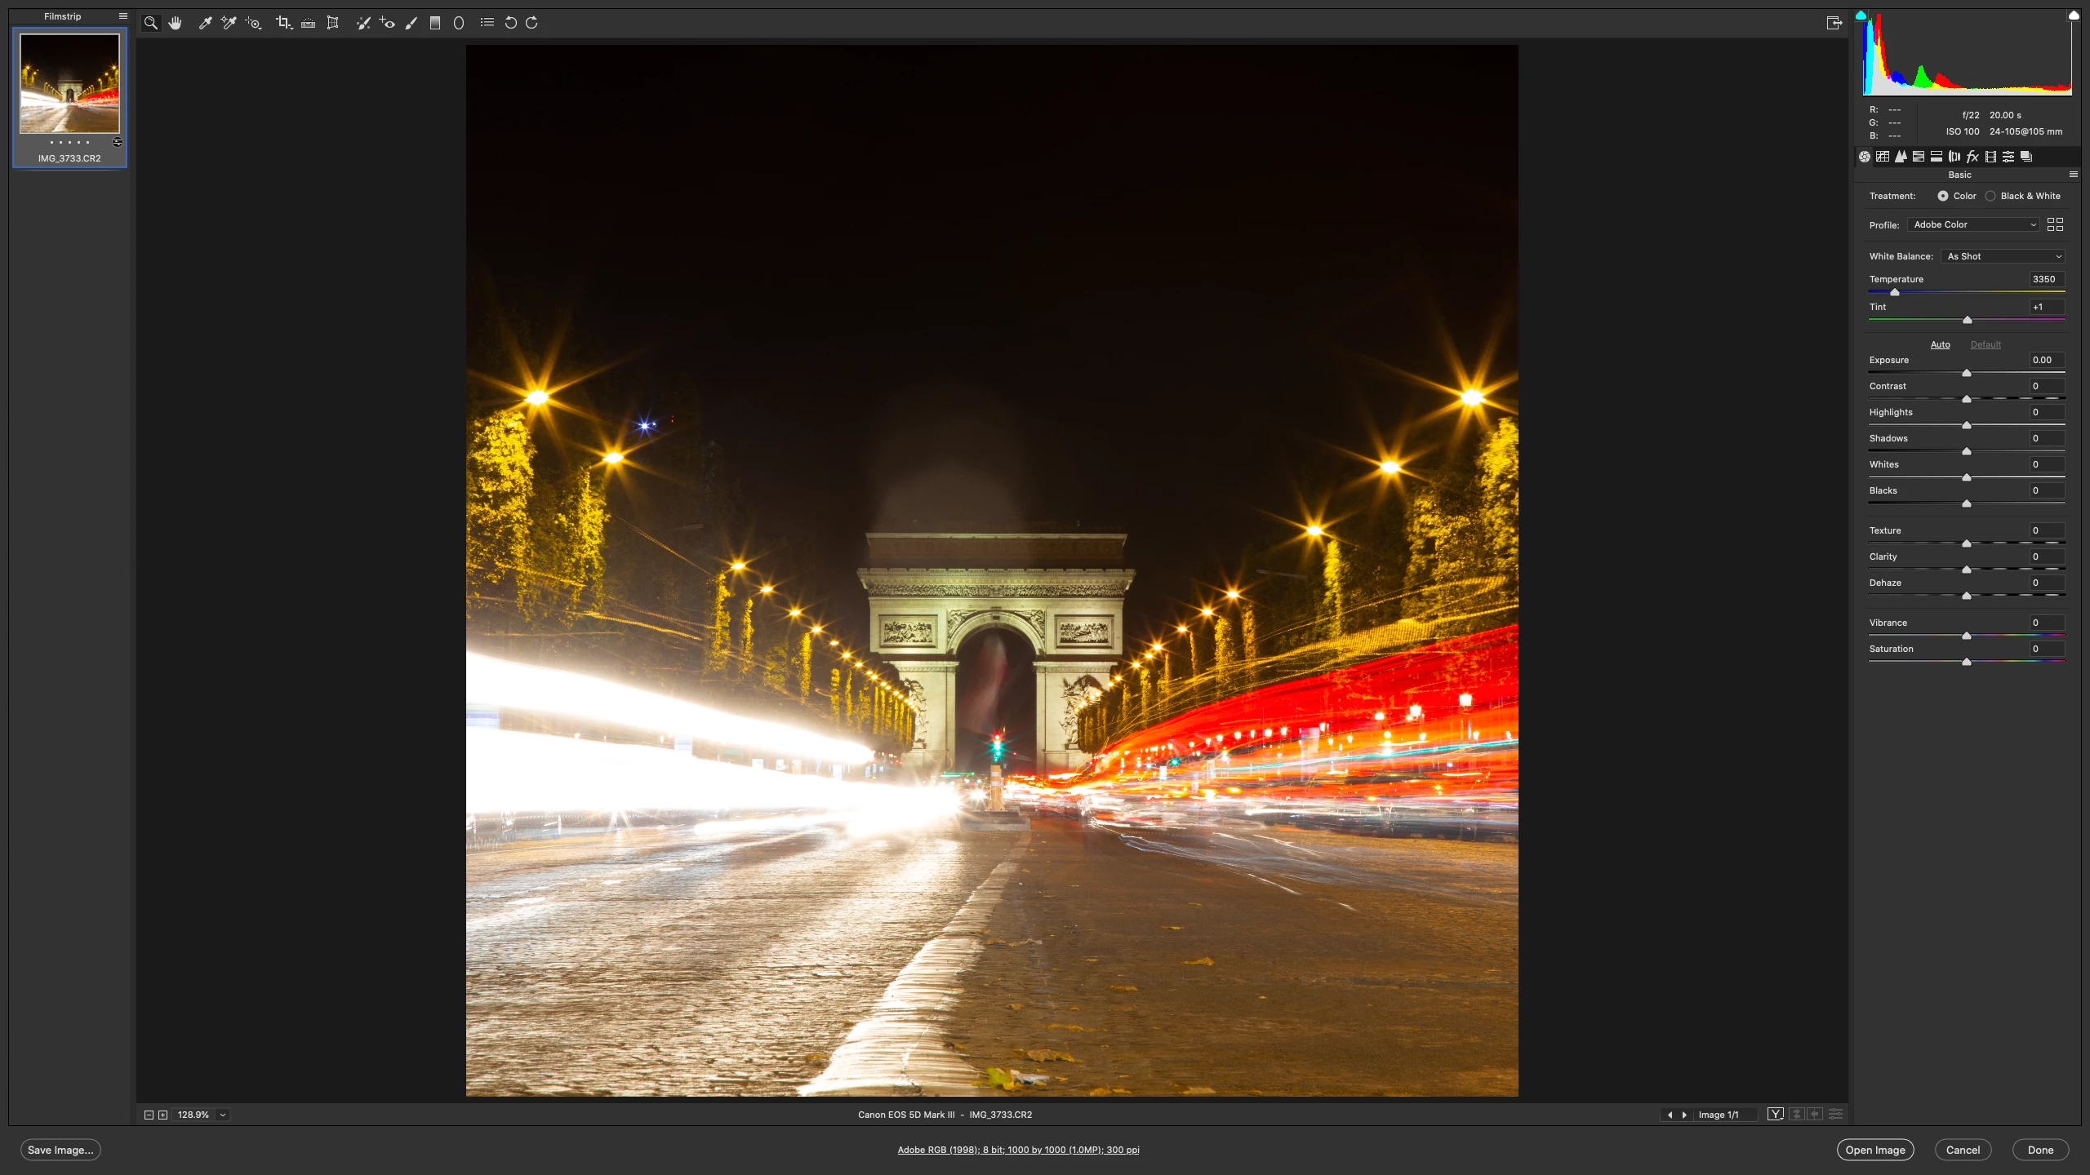The width and height of the screenshot is (2090, 1175).
Task: Pick the Graduated Filter tool
Action: (x=435, y=23)
